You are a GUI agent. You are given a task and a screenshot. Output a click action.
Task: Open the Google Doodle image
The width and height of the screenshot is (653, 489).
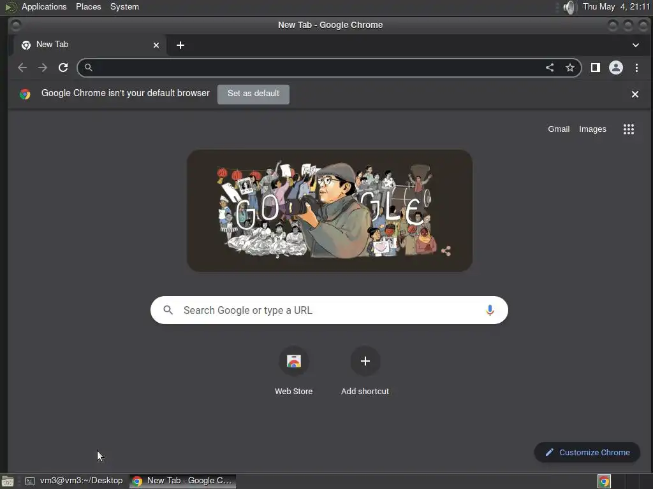(x=330, y=211)
